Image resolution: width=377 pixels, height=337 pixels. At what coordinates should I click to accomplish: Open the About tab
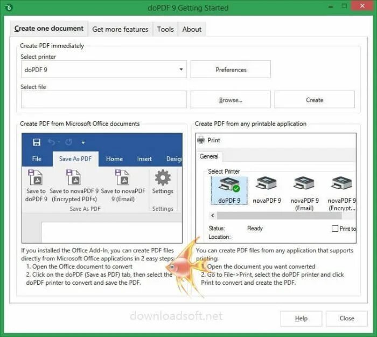(x=192, y=29)
